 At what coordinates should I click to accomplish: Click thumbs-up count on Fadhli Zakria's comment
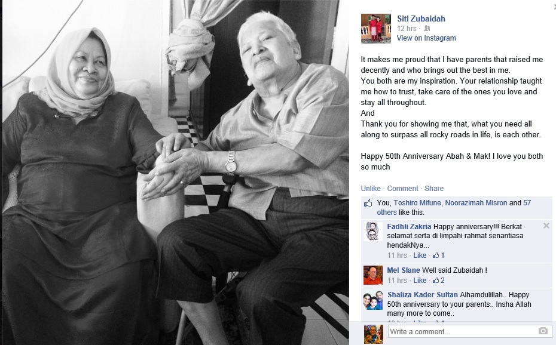point(439,255)
